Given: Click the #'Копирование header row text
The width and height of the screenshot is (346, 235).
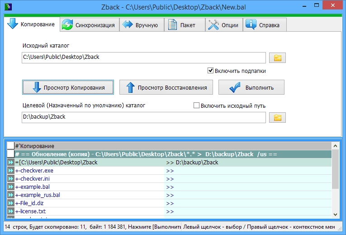Looking at the screenshot, I should 35,146.
